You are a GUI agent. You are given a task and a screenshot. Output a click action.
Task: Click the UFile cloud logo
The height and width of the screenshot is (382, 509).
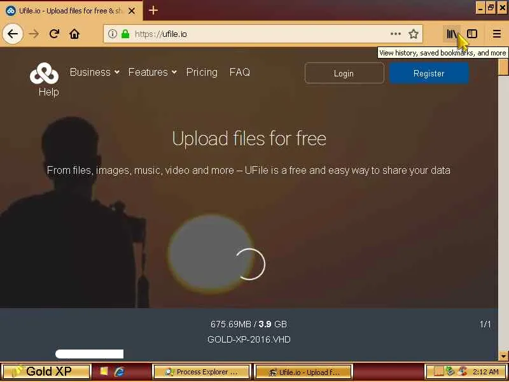point(44,73)
